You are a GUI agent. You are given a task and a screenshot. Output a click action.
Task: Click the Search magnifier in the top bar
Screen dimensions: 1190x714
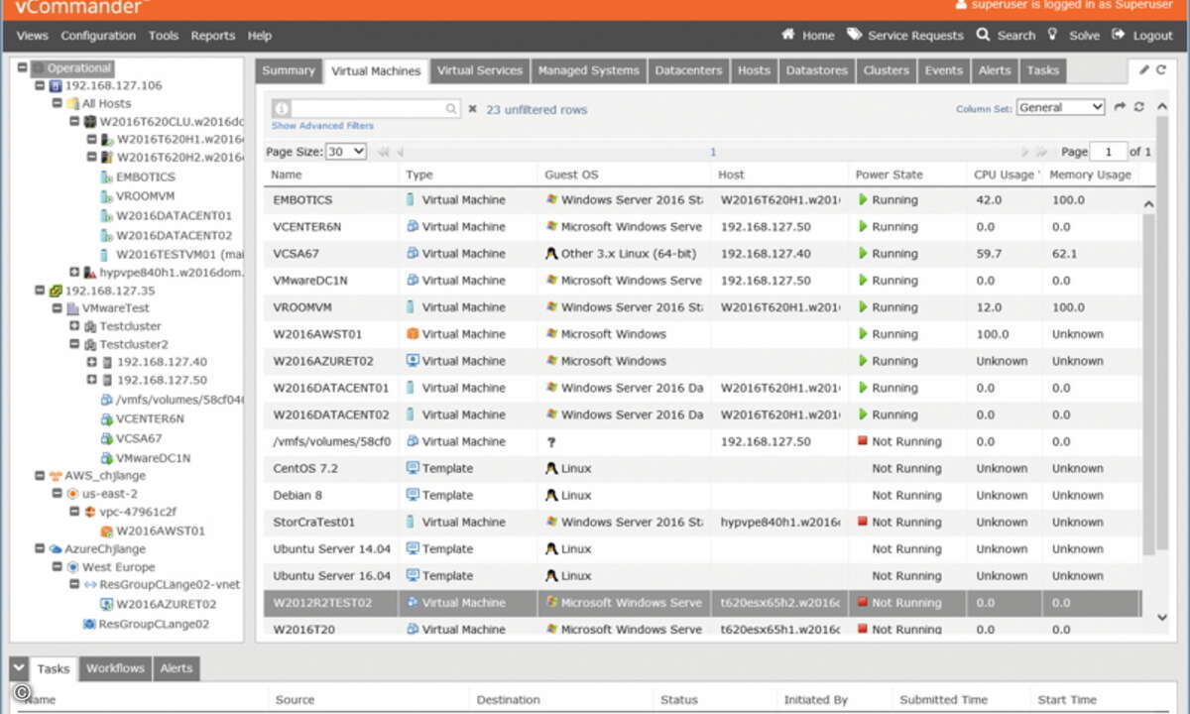[x=983, y=35]
